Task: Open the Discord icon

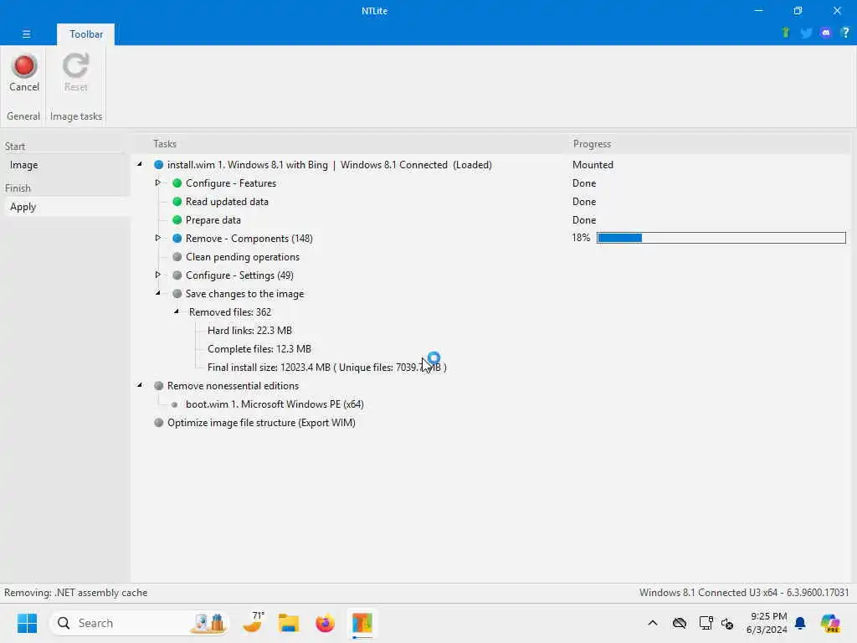Action: (826, 33)
